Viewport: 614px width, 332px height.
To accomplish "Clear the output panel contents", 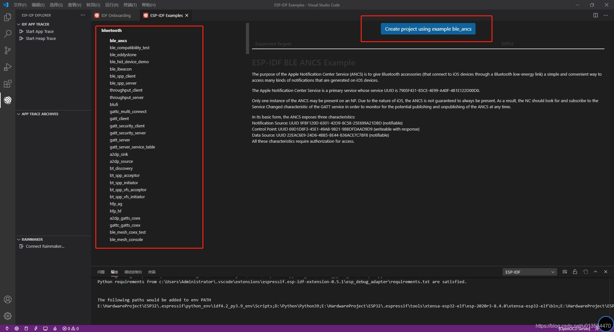I will coord(565,272).
